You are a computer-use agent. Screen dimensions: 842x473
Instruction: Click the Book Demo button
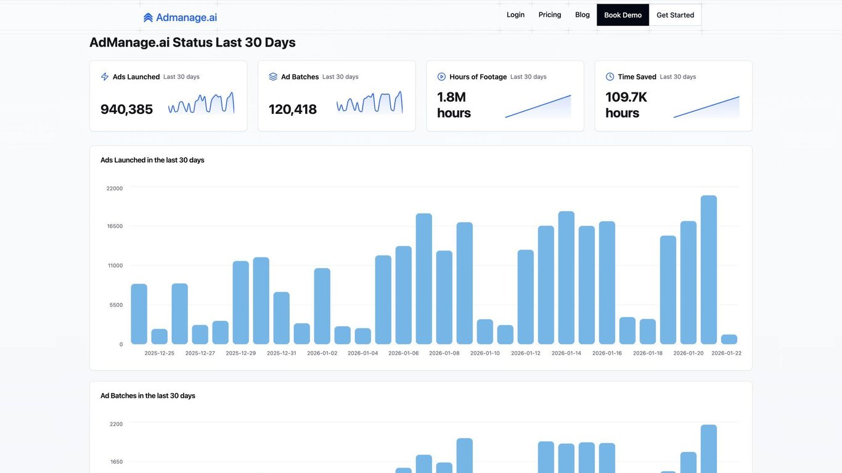coord(623,15)
